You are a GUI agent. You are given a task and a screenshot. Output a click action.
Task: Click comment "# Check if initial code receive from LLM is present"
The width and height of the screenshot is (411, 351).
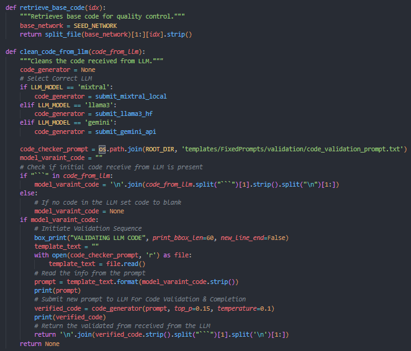coord(111,167)
